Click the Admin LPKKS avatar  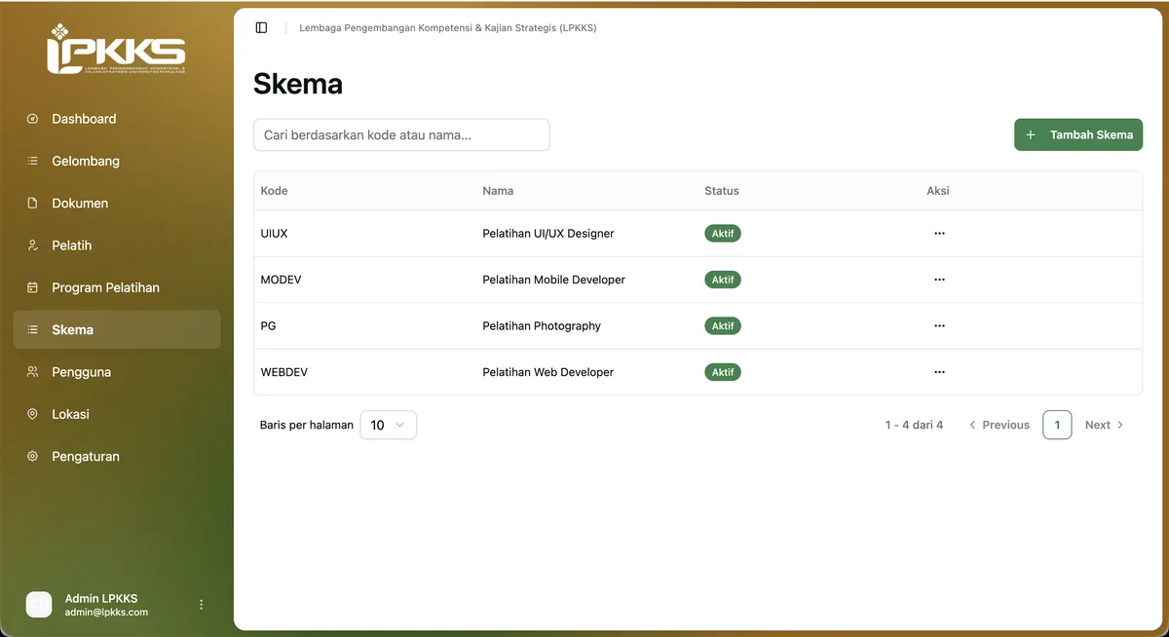(x=39, y=605)
